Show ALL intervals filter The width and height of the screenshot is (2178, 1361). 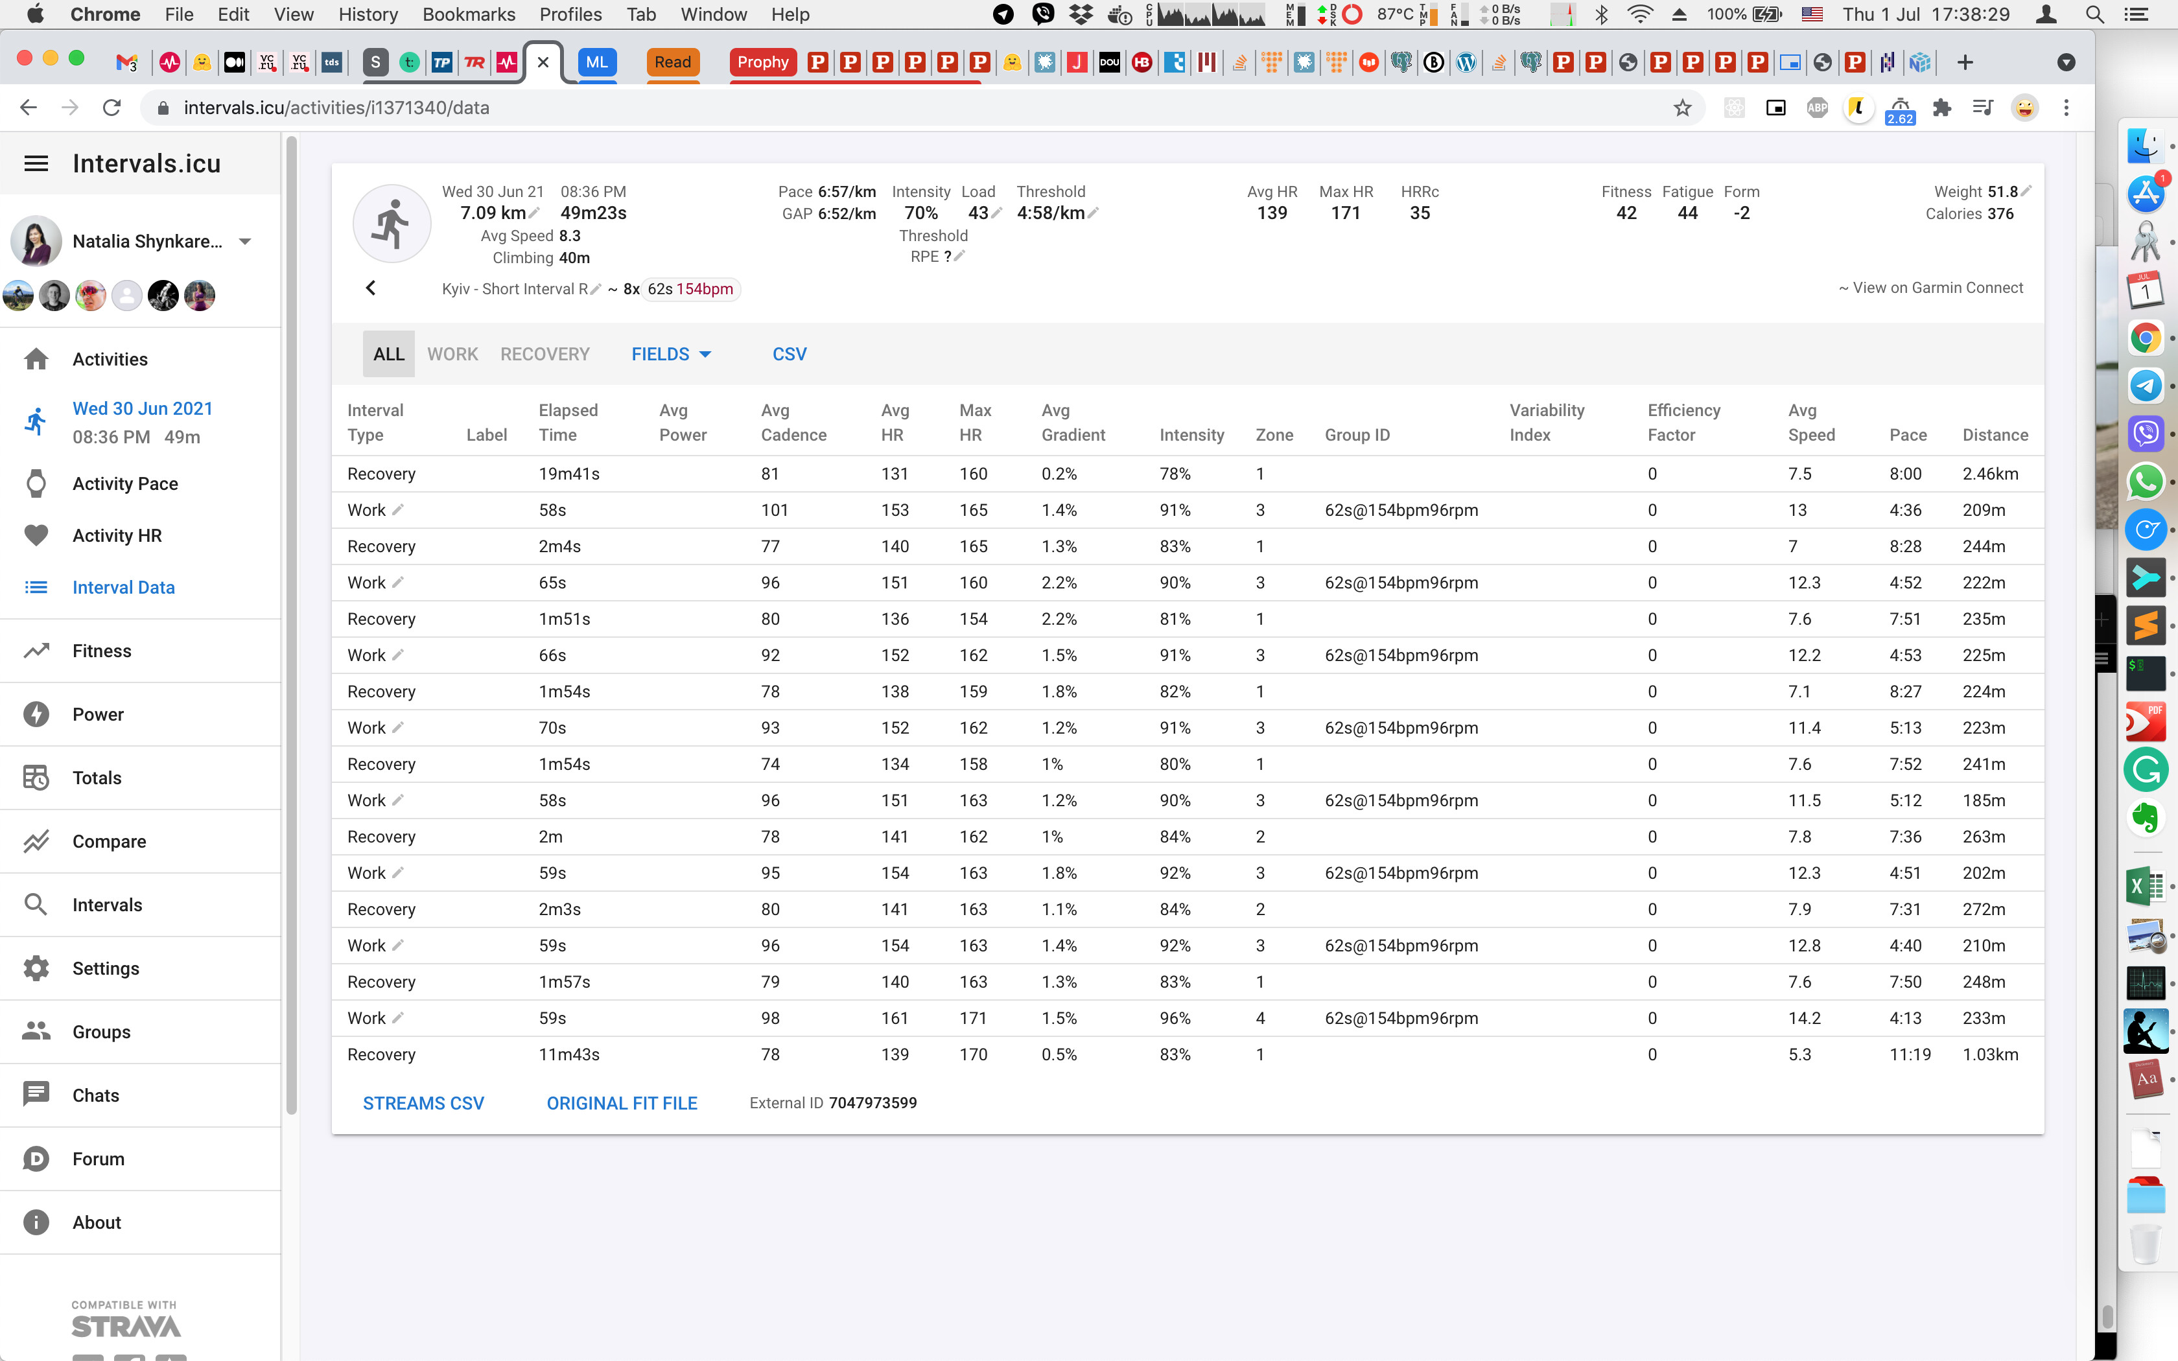click(389, 355)
